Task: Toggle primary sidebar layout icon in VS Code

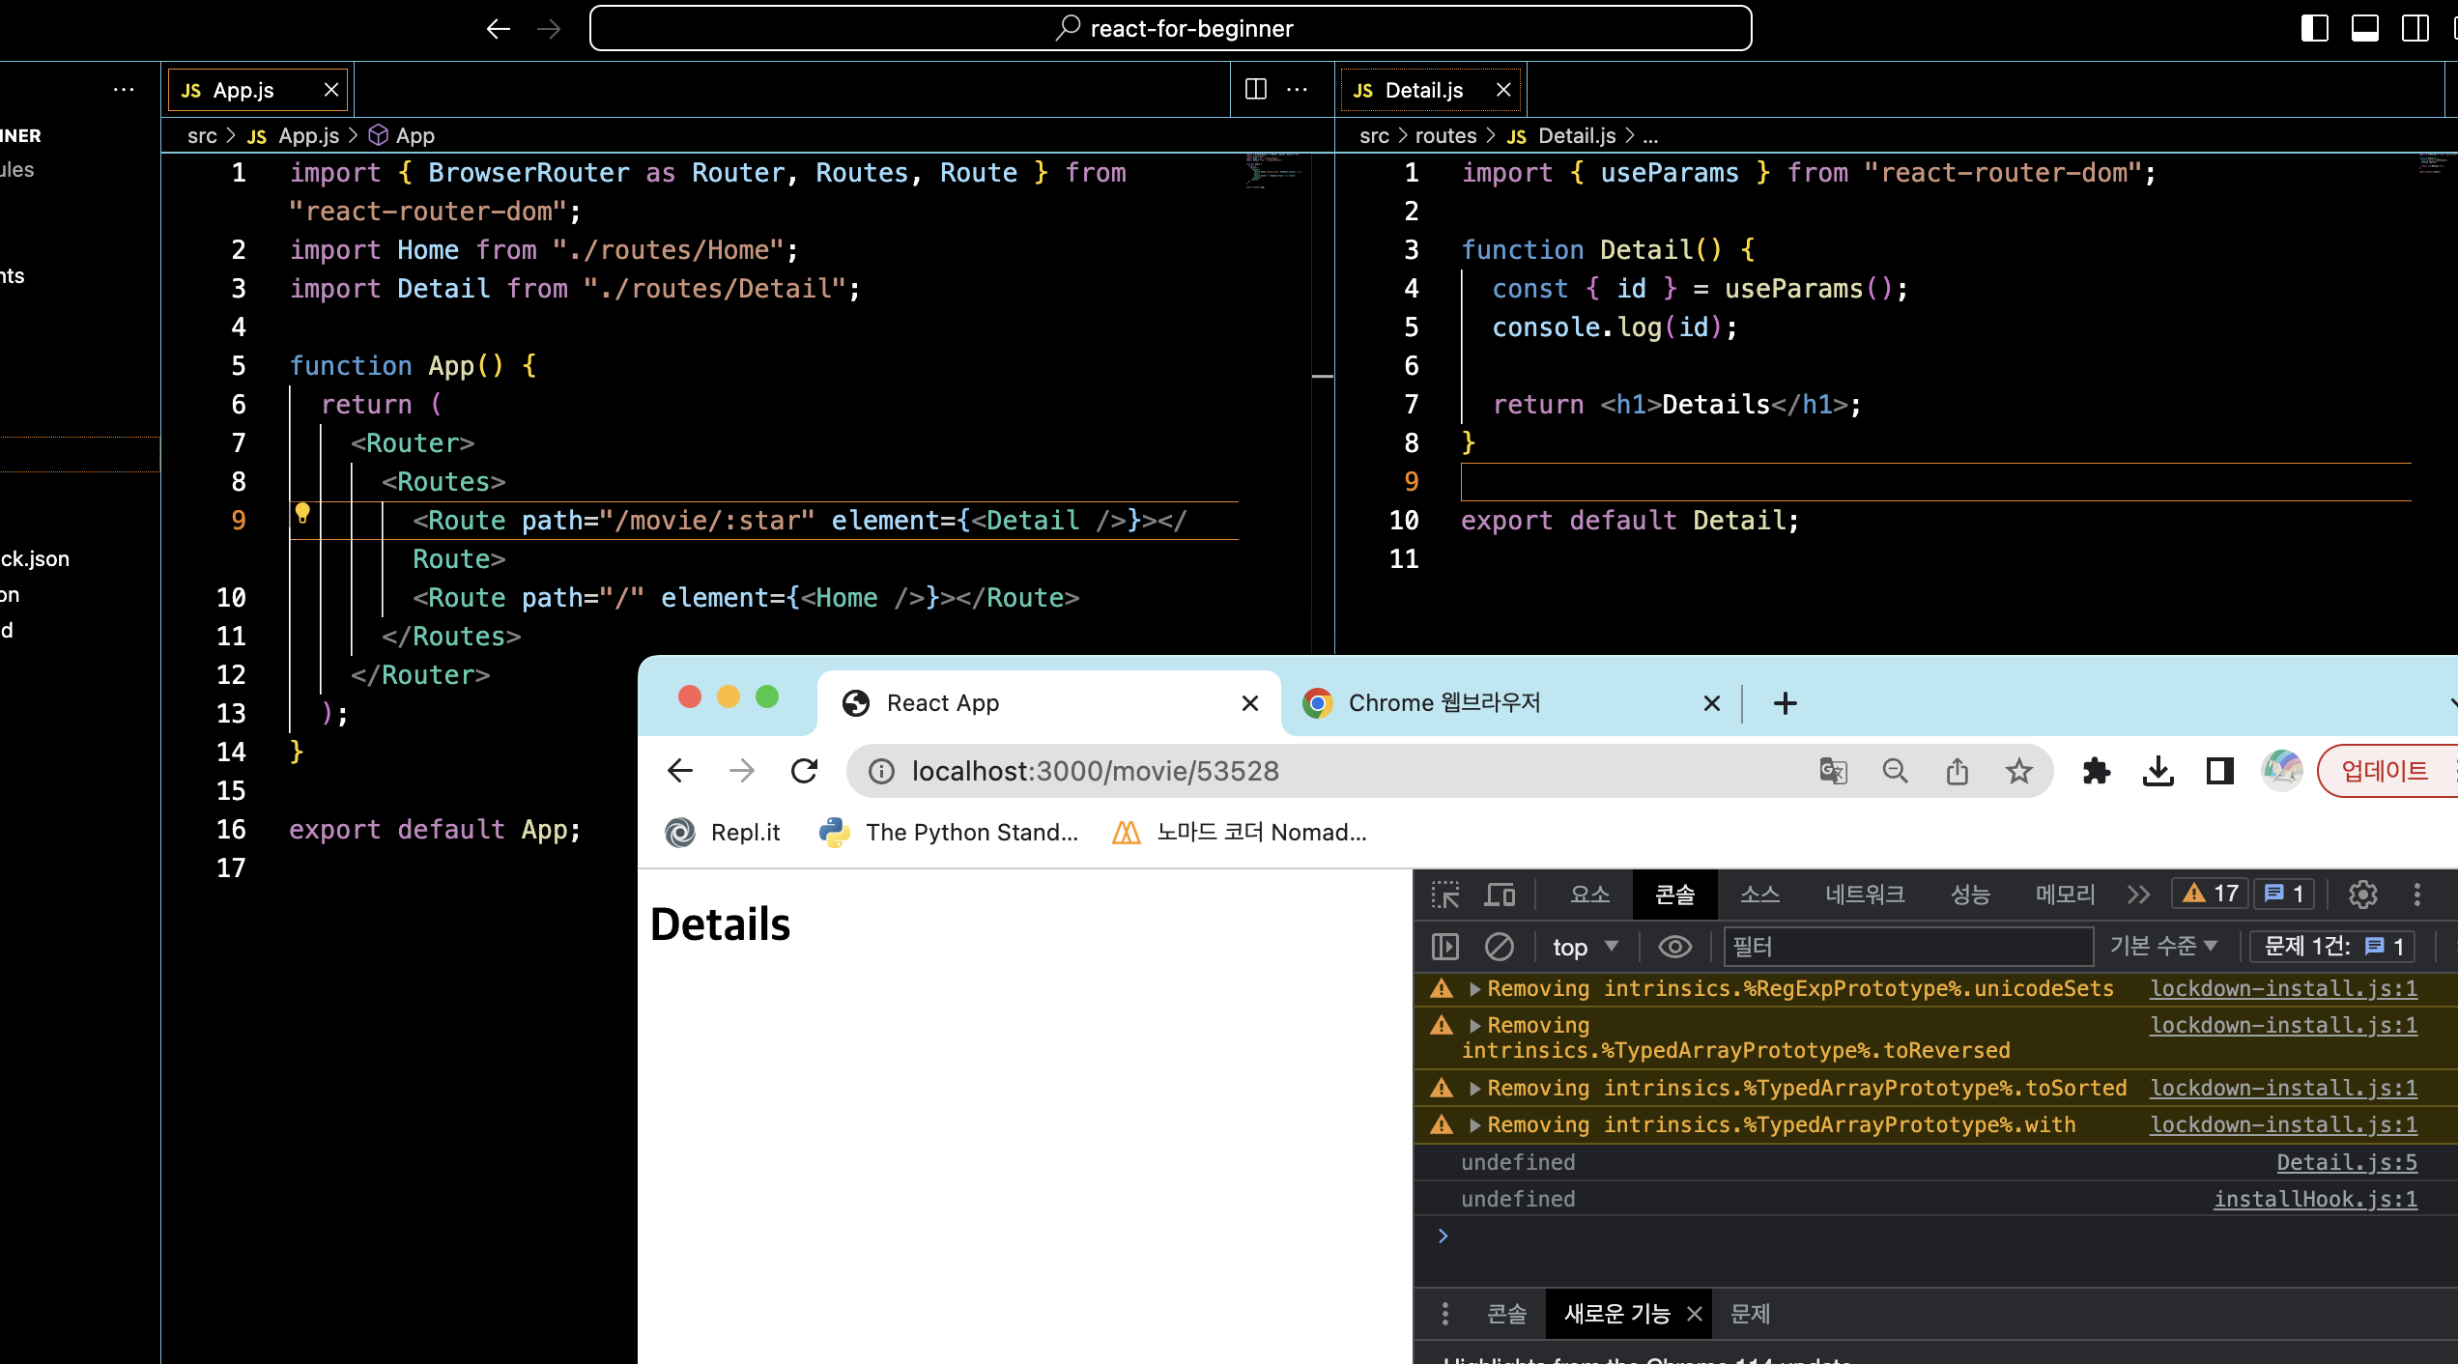Action: point(2314,28)
